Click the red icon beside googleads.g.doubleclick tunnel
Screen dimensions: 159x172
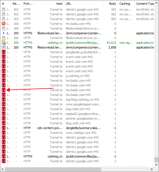click(4, 52)
